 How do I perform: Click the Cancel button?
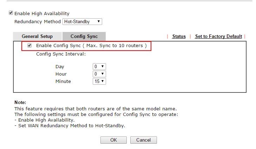(x=143, y=140)
